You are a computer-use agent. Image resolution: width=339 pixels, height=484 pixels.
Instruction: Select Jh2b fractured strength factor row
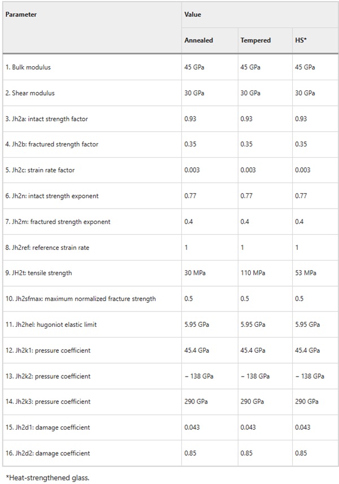(170, 144)
